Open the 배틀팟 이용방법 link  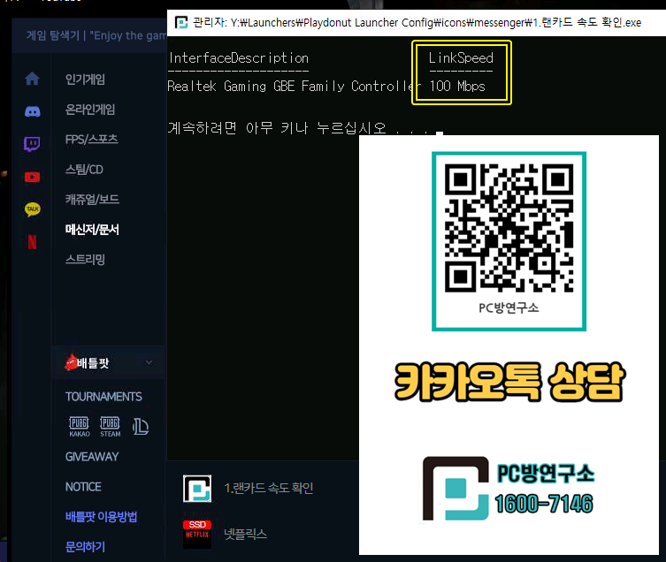pyautogui.click(x=101, y=517)
